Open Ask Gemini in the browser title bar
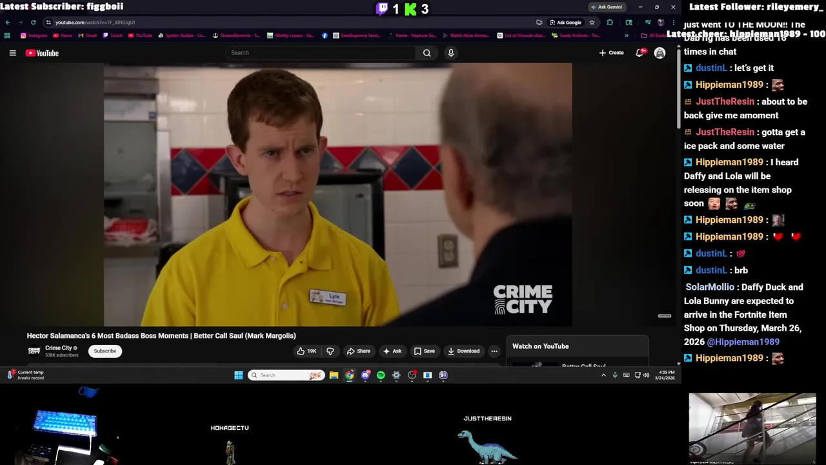The width and height of the screenshot is (826, 465). click(606, 7)
